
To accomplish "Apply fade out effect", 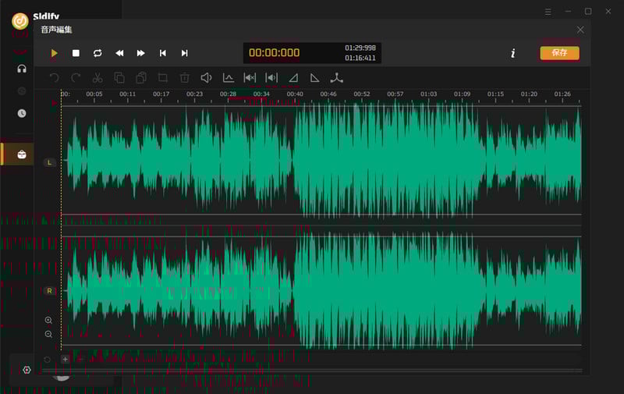I will [x=315, y=77].
